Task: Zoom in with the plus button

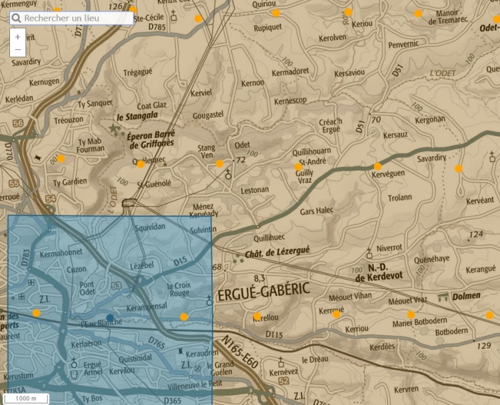Action: click(17, 37)
